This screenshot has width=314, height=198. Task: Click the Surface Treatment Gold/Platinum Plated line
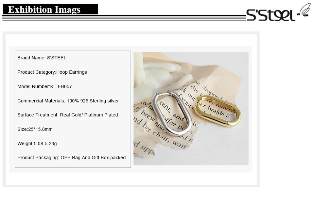[67, 115]
